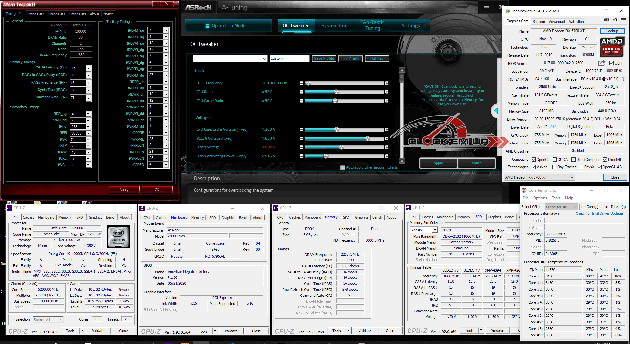Viewport: 630px width, 344px height.
Task: Click the GPU-Z refresh icon
Action: [x=615, y=20]
